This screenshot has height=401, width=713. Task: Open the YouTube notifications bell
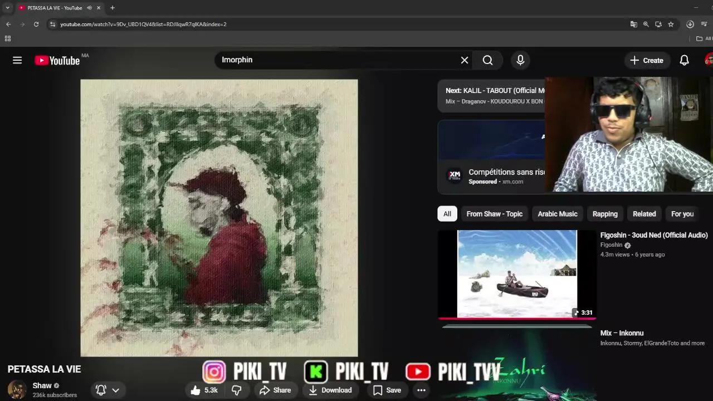[684, 60]
